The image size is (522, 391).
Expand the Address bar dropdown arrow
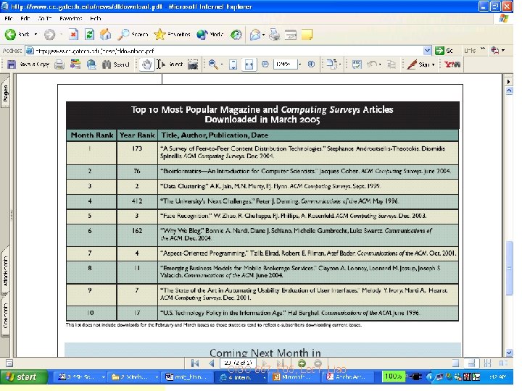[428, 51]
